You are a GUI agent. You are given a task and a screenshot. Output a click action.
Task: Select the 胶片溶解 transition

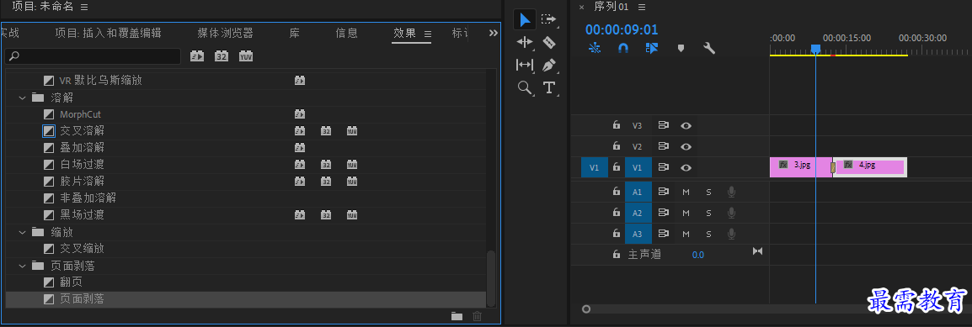82,182
